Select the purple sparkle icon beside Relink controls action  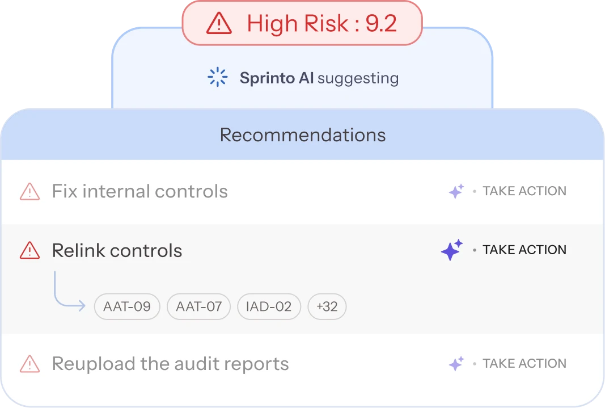(x=450, y=250)
